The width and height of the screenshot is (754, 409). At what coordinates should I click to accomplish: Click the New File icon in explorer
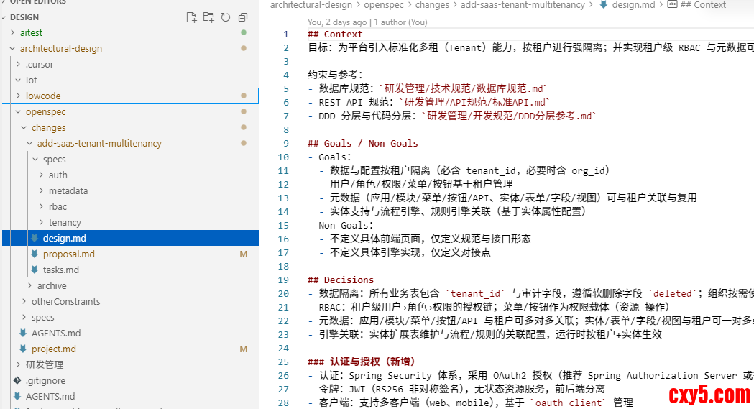point(190,17)
